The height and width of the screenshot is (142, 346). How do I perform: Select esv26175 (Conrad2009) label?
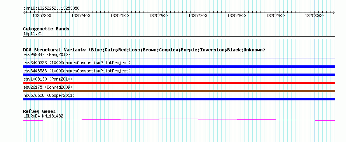click(48, 87)
